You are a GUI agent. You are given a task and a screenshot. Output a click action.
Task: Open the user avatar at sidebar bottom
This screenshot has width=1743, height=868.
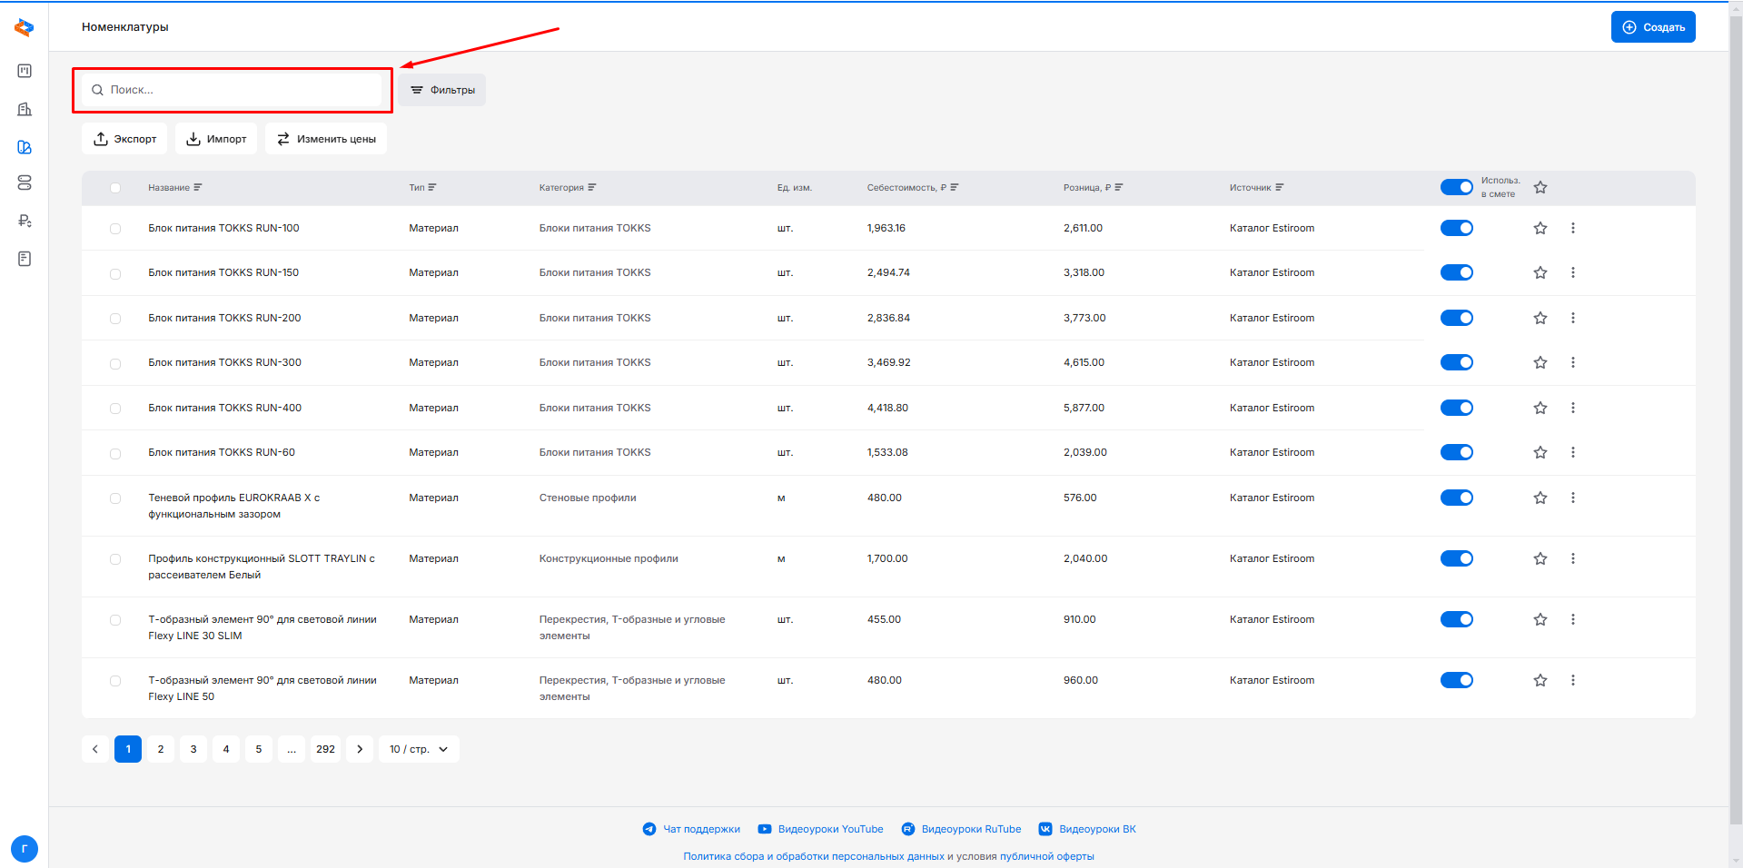[x=25, y=849]
